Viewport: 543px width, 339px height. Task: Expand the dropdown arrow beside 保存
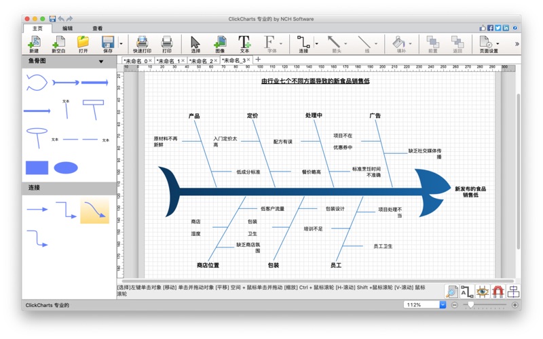(121, 43)
